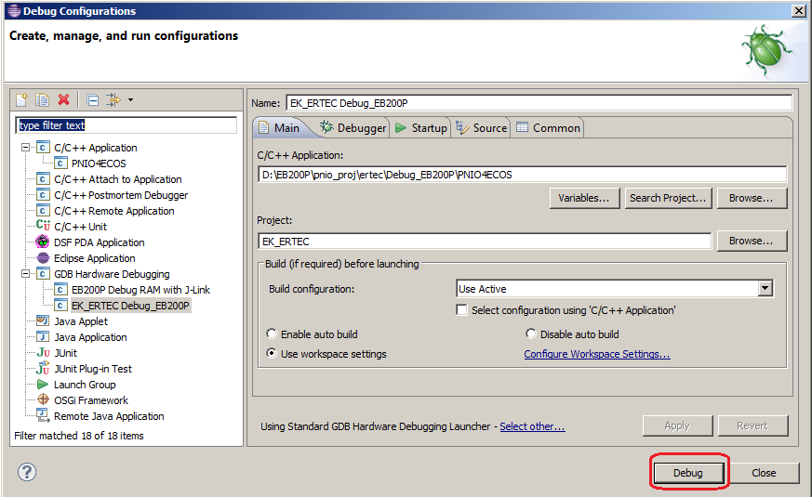Click the JUnit Plug-in Test icon
Viewport: 812px width, 497px height.
(43, 368)
